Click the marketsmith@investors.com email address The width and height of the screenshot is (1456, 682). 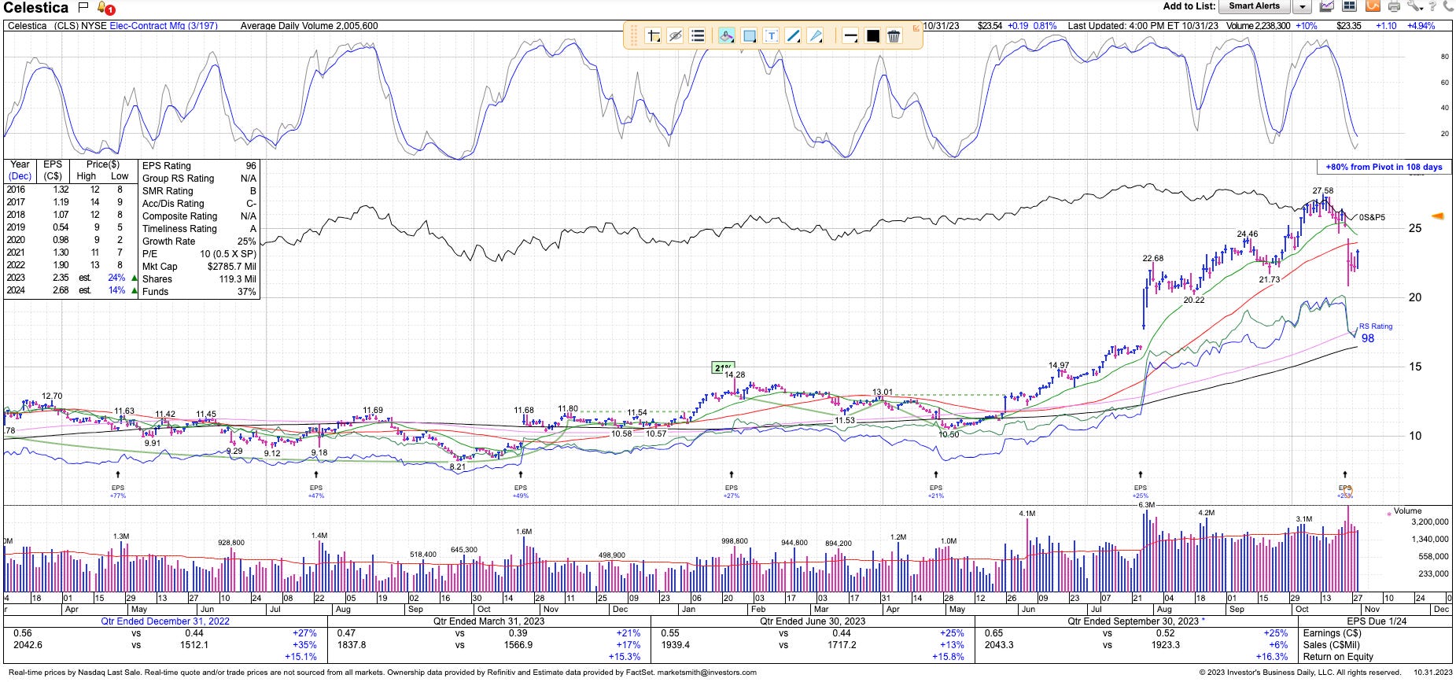pos(706,673)
